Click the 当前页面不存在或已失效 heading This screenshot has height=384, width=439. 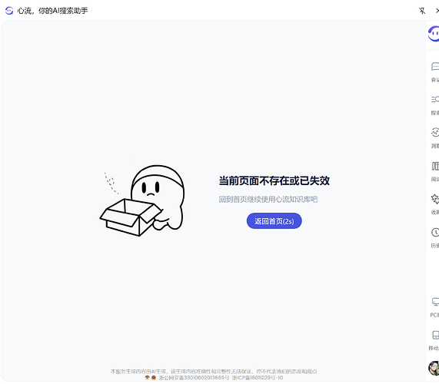pyautogui.click(x=274, y=180)
